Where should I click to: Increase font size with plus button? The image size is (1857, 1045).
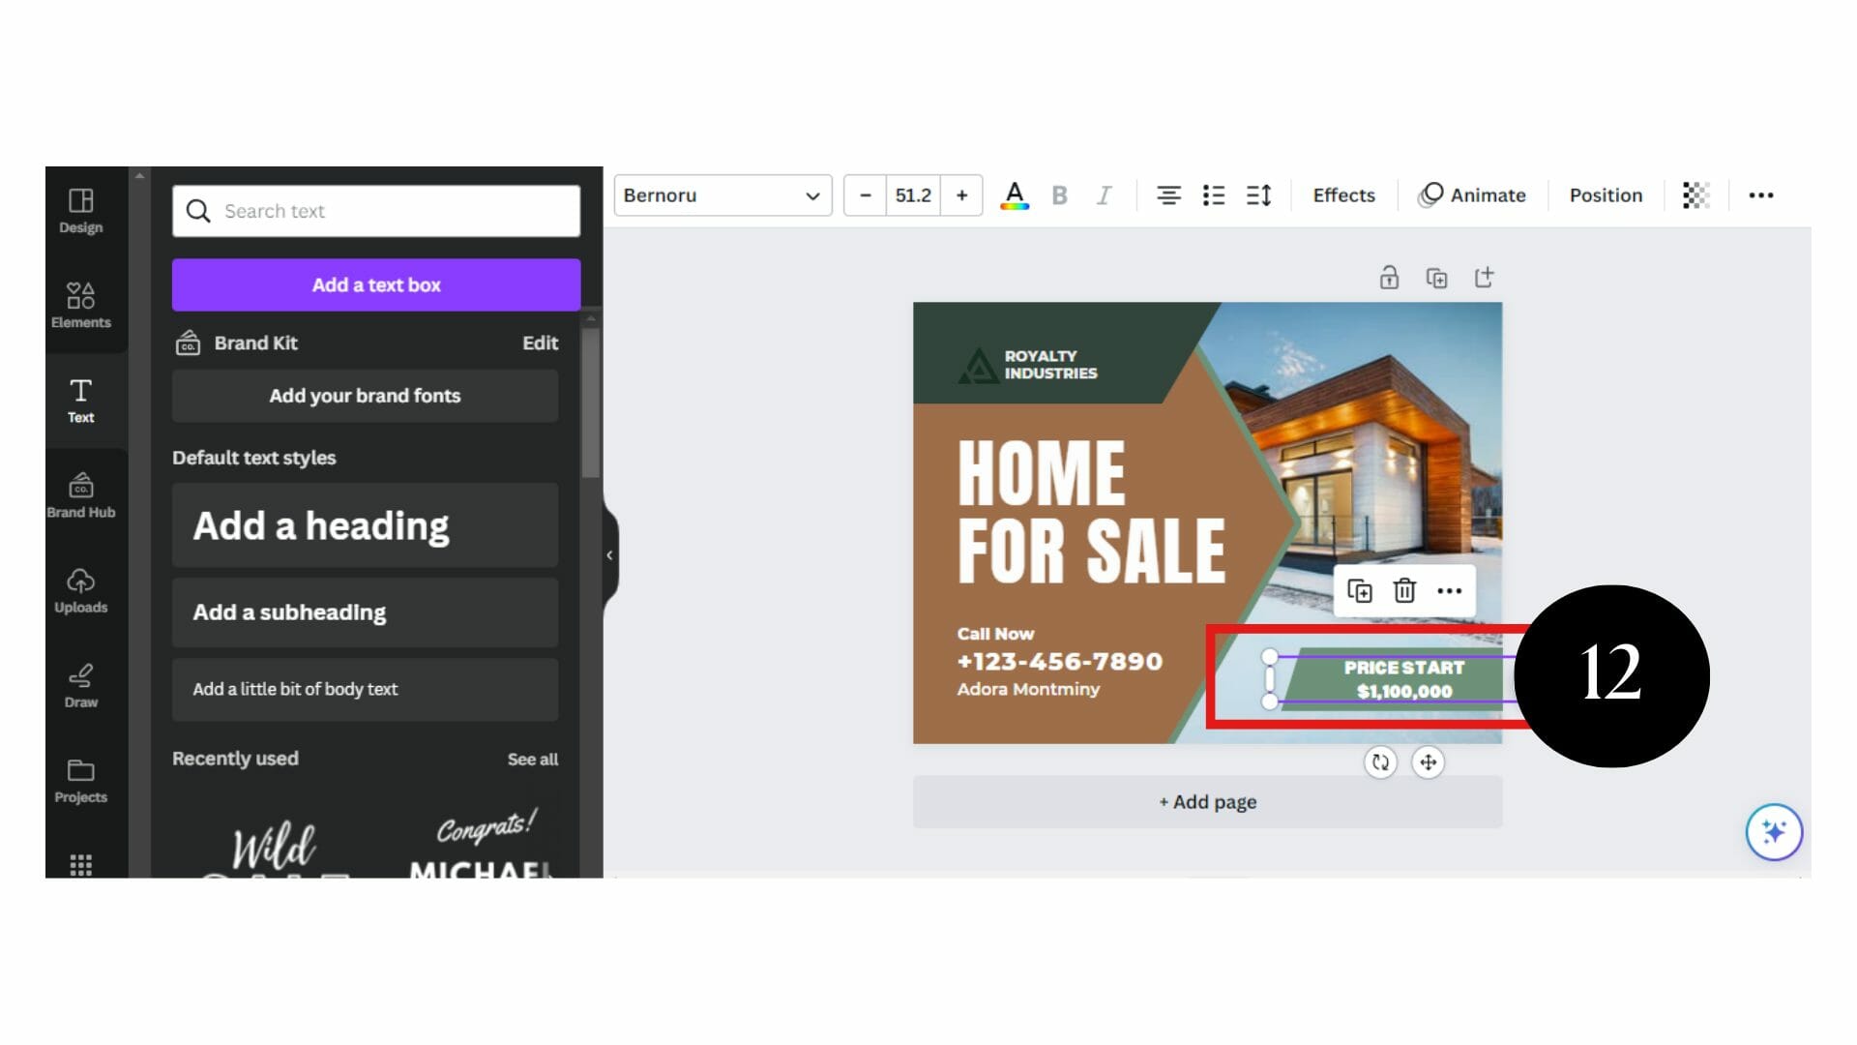961,195
